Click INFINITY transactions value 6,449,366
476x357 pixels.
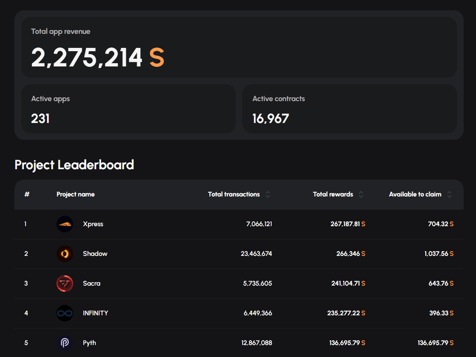click(x=258, y=313)
